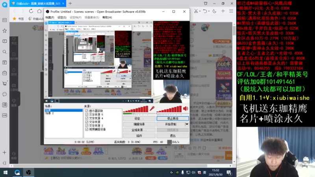Click the browser reload icon
315x177 pixels.
point(31,11)
